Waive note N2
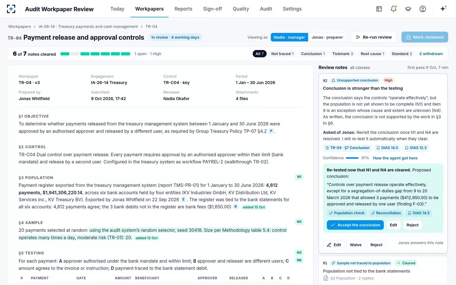Viewport: 456px width, 285px height. pyautogui.click(x=356, y=245)
